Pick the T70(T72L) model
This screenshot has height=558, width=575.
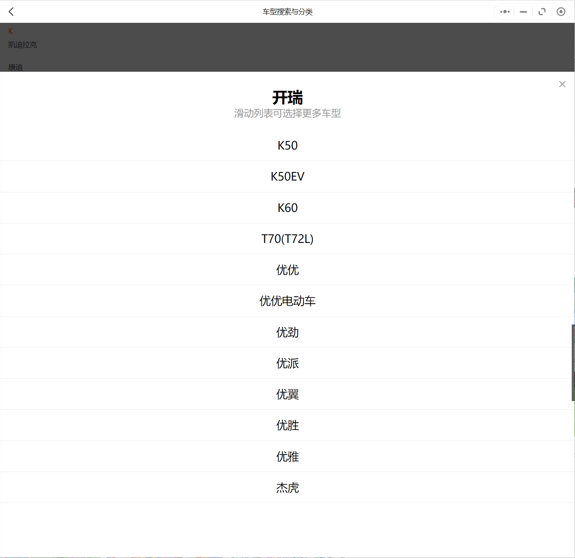(287, 239)
